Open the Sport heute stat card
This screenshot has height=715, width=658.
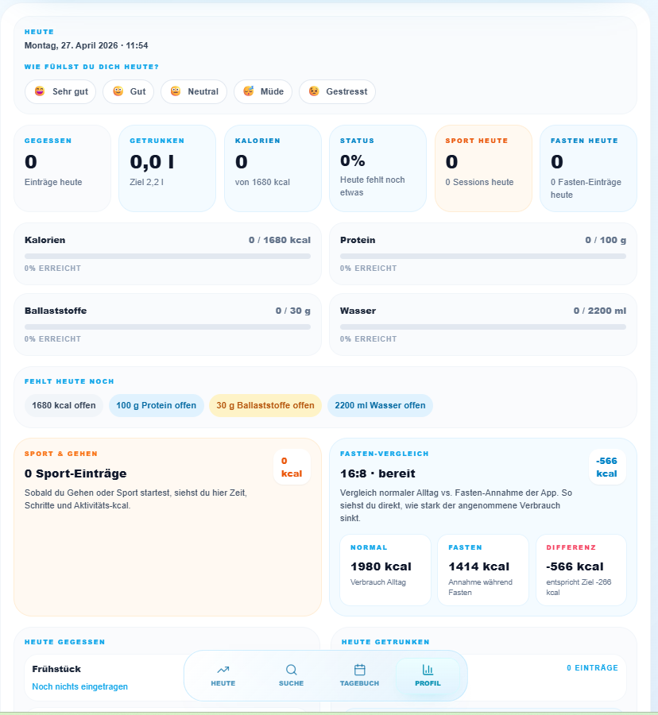[482, 168]
